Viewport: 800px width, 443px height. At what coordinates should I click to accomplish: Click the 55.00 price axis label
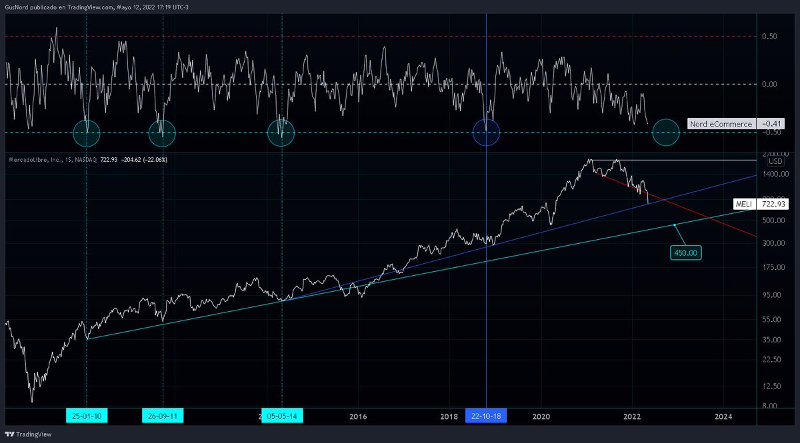[771, 319]
